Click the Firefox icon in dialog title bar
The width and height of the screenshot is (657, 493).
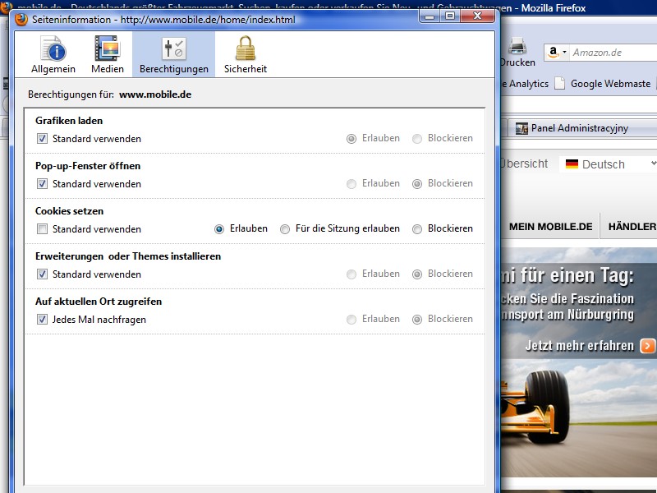21,19
